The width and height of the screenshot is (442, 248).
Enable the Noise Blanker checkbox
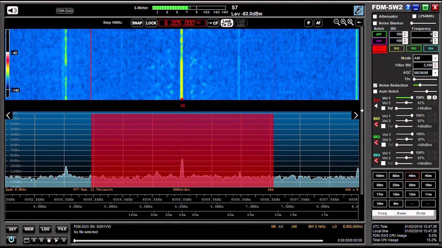click(x=375, y=23)
